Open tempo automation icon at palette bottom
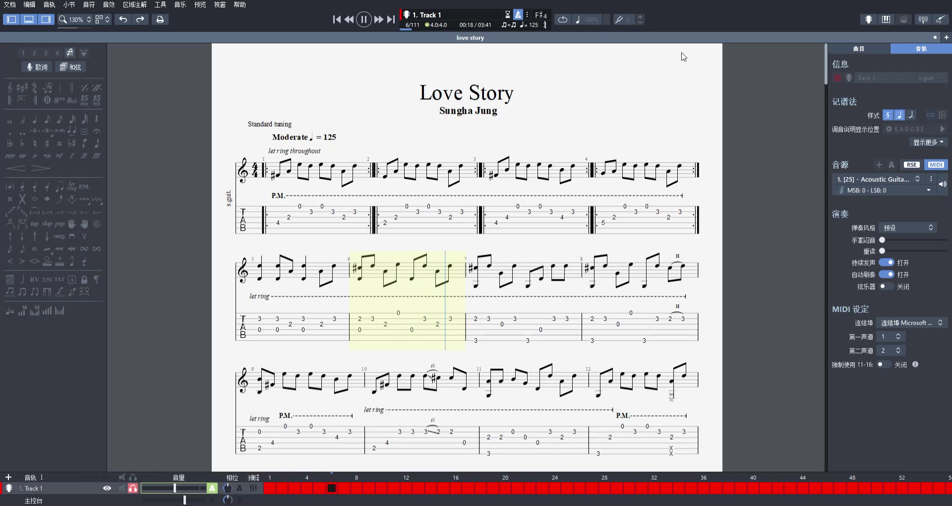The width and height of the screenshot is (952, 506). coord(10,311)
